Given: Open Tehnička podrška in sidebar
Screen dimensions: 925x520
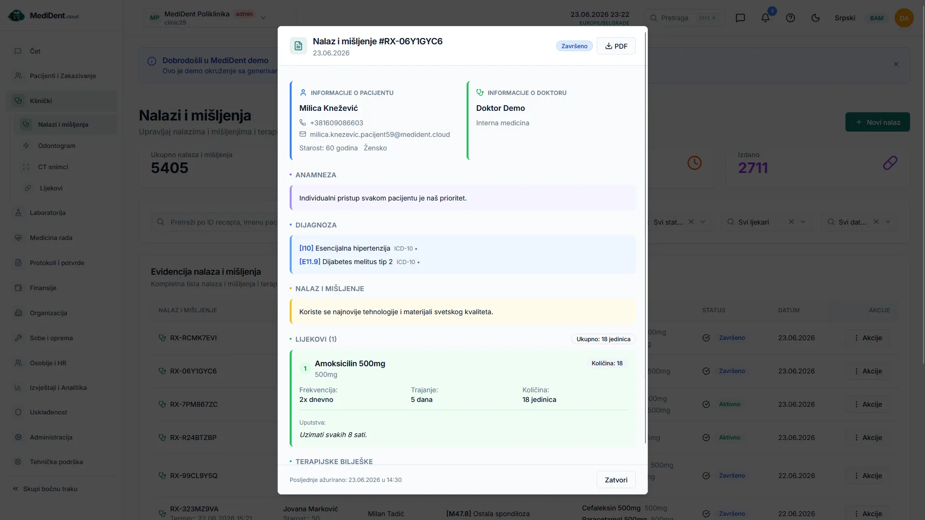Looking at the screenshot, I should [62, 462].
